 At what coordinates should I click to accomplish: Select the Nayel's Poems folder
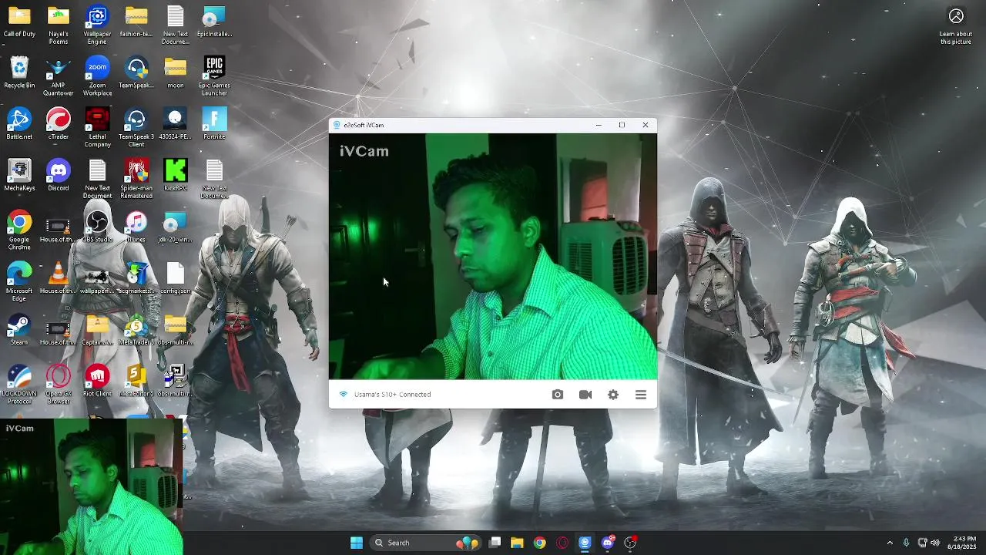click(59, 25)
